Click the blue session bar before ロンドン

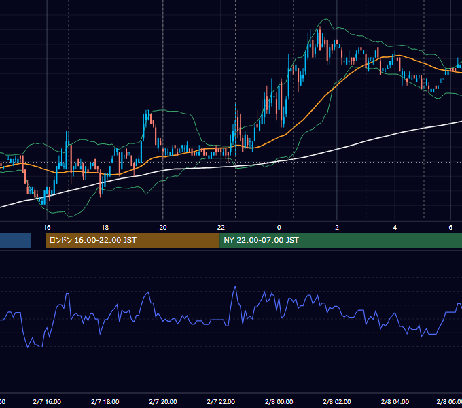point(16,240)
